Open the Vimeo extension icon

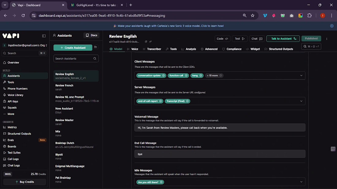coord(265,16)
